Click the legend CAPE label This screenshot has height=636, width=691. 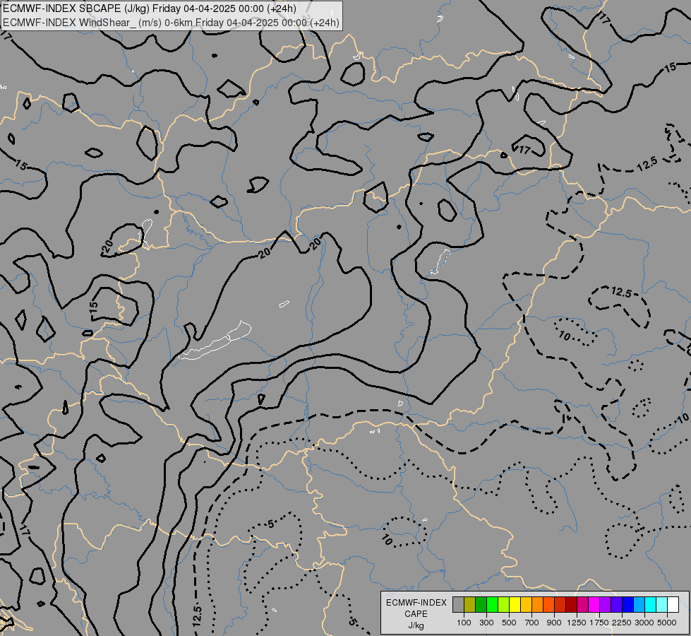click(x=416, y=614)
